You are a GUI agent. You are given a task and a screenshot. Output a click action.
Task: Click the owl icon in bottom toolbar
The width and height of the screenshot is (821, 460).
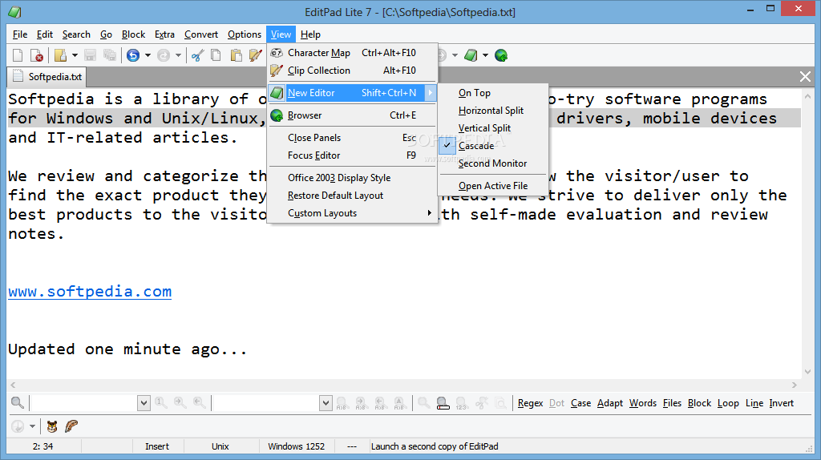(x=52, y=426)
